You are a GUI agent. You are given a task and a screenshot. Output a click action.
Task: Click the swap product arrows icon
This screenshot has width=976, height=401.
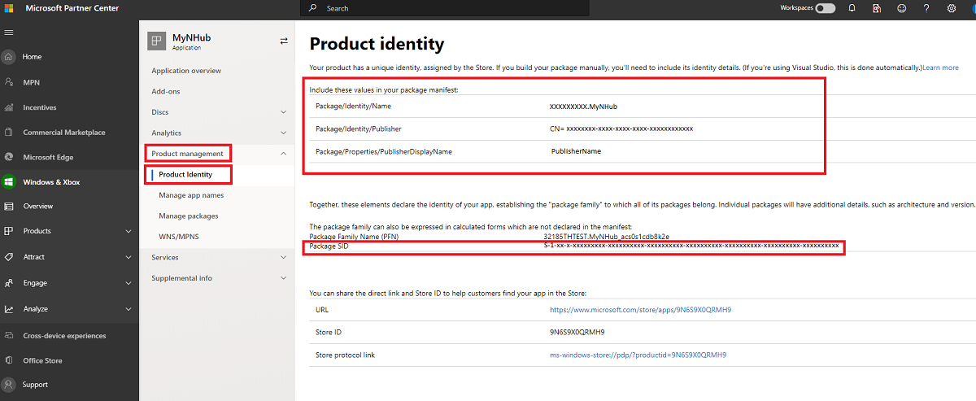284,41
